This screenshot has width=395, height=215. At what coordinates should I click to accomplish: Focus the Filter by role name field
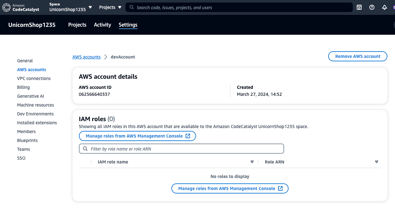[x=182, y=149]
